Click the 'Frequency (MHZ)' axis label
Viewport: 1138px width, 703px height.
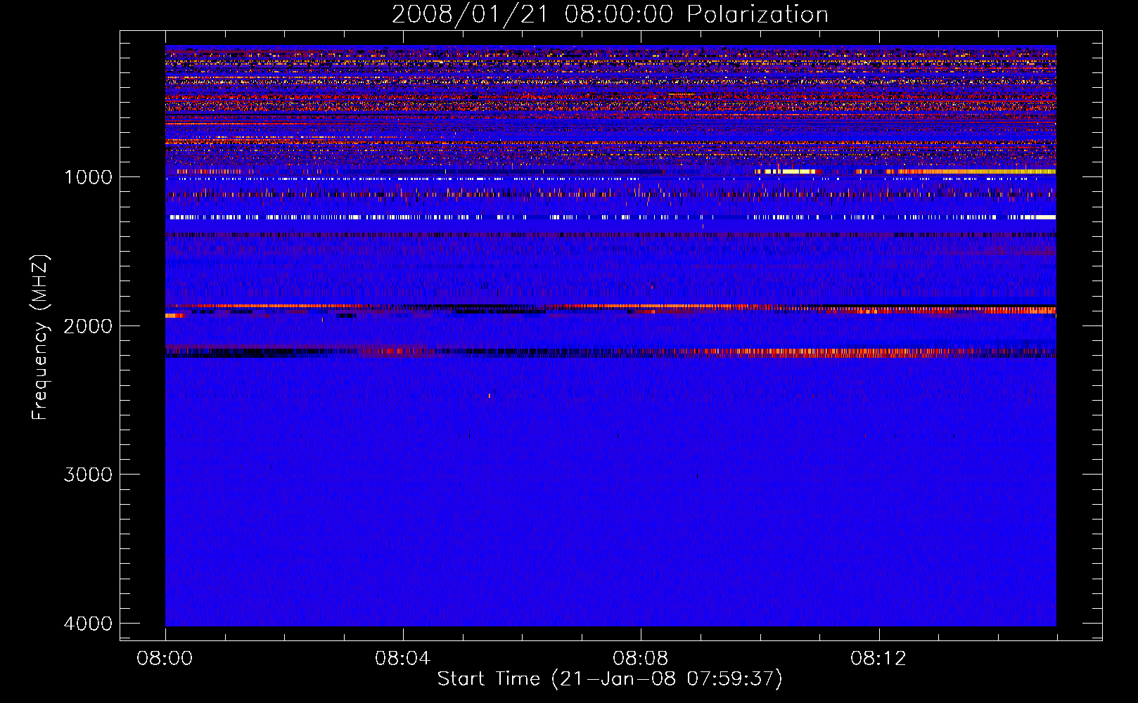[40, 338]
